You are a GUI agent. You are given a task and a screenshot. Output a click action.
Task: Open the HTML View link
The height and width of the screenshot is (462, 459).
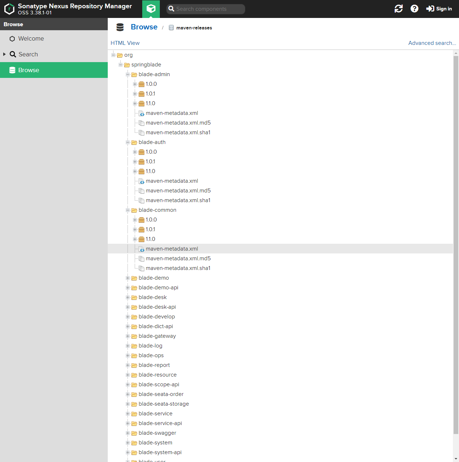[125, 43]
